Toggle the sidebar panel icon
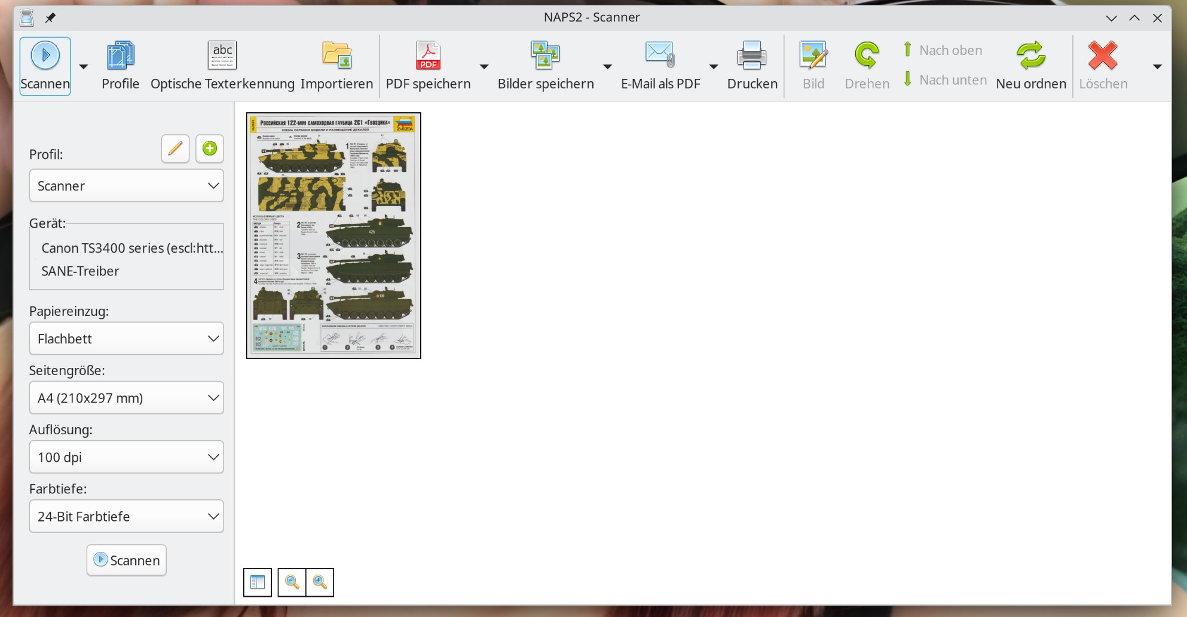The width and height of the screenshot is (1187, 617). point(258,582)
